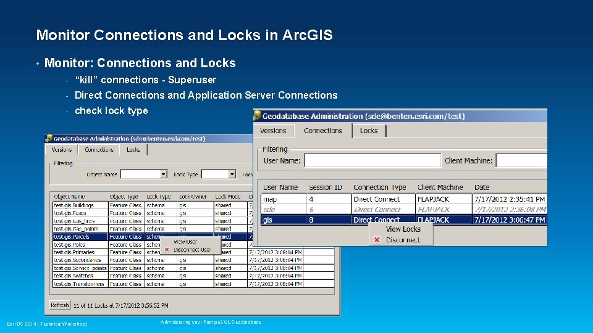Sort by Lock Mode column header
The width and height of the screenshot is (593, 333).
click(228, 196)
